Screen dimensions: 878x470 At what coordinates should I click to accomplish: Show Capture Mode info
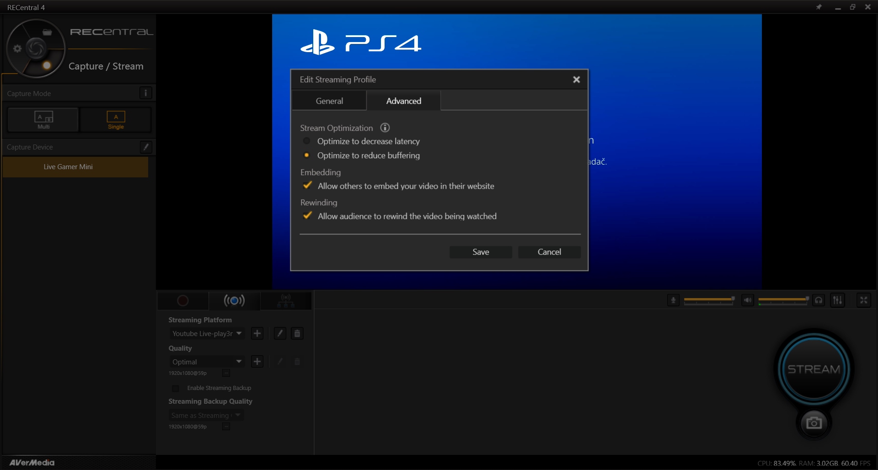(145, 93)
